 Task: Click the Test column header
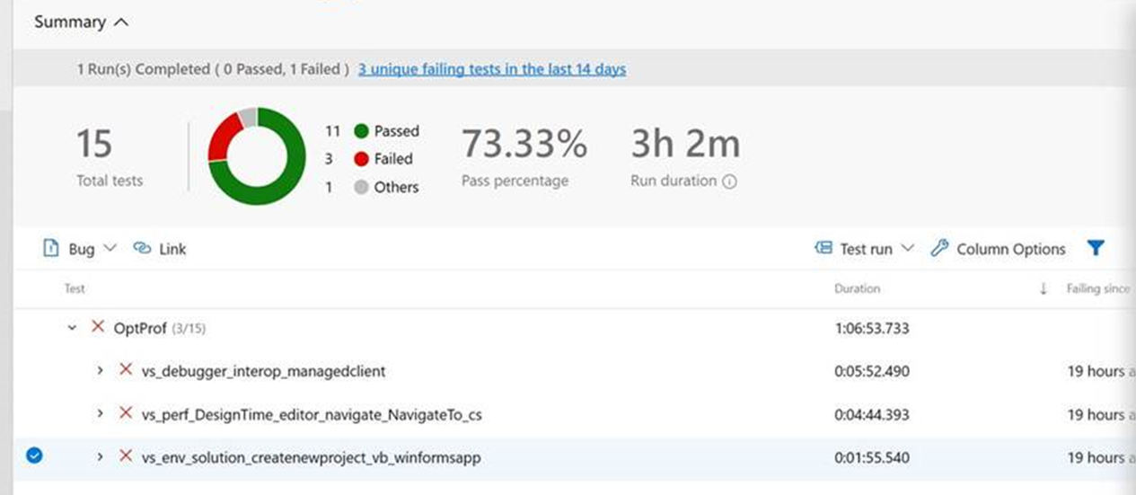coord(75,288)
